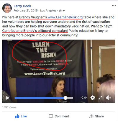Open the Los Angeles location link
This screenshot has width=118, height=121.
coord(48,11)
